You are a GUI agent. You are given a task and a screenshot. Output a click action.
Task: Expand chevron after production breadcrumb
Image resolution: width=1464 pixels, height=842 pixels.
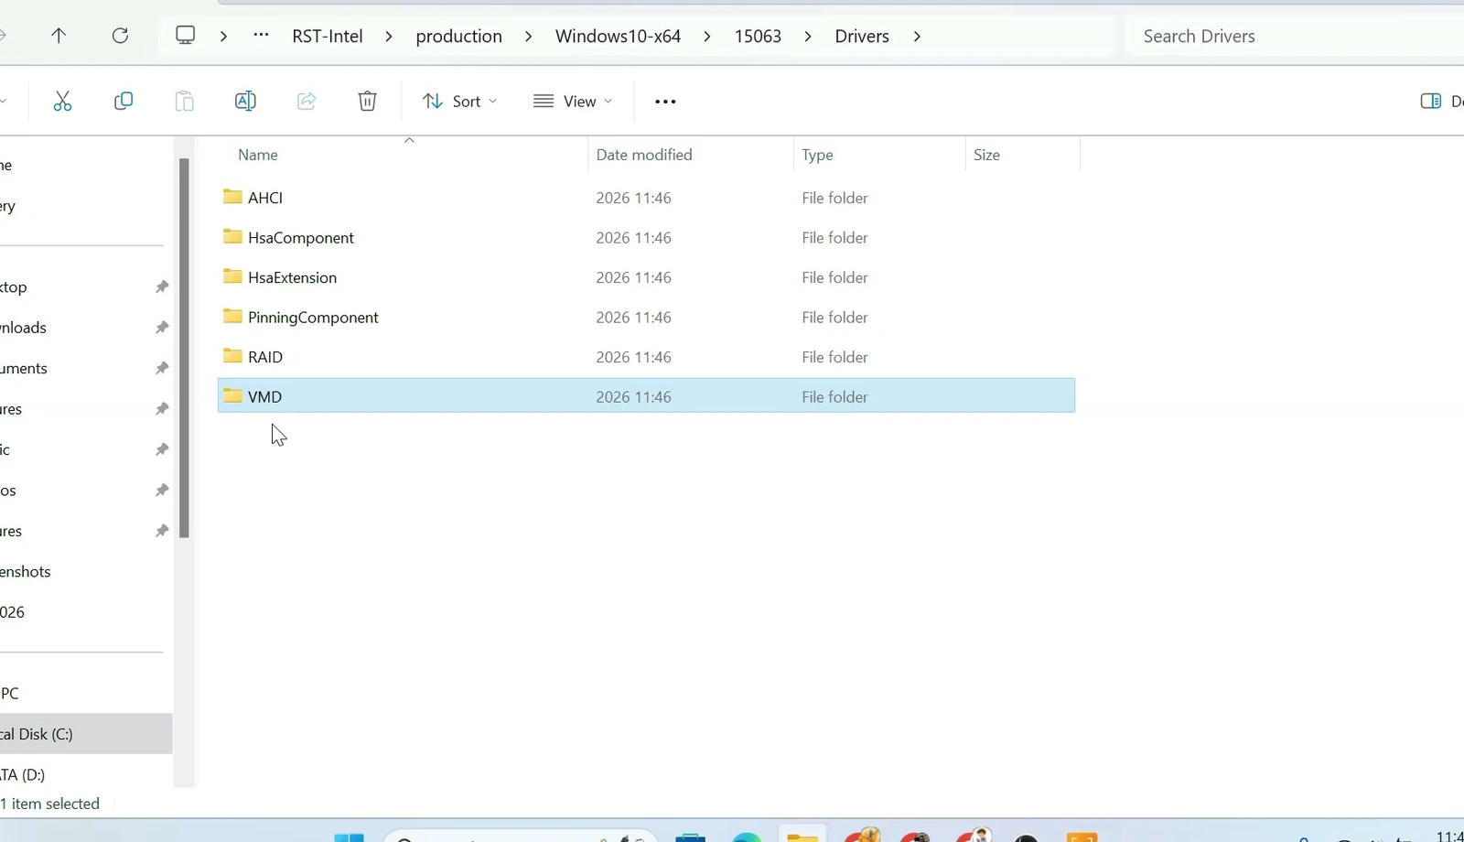(x=528, y=37)
